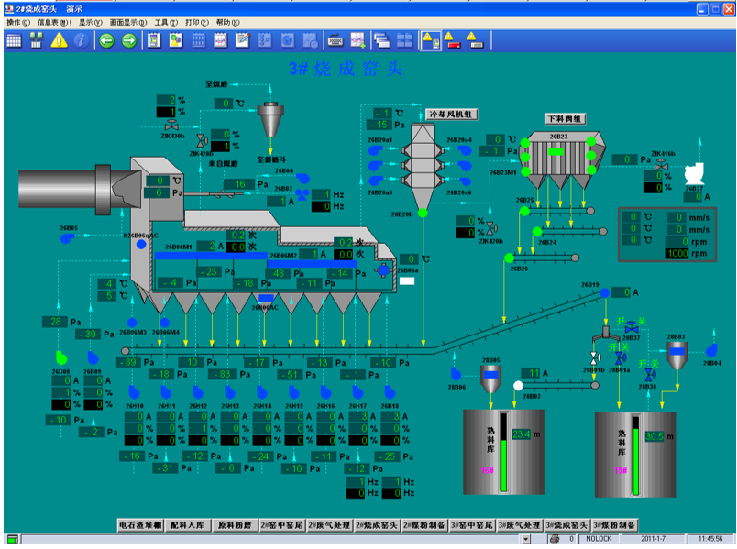Click valve ZIK416b symbol
This screenshot has width=737, height=549.
[x=661, y=163]
